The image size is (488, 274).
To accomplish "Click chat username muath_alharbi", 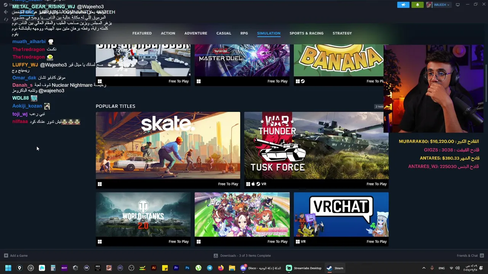I will click(x=29, y=41).
